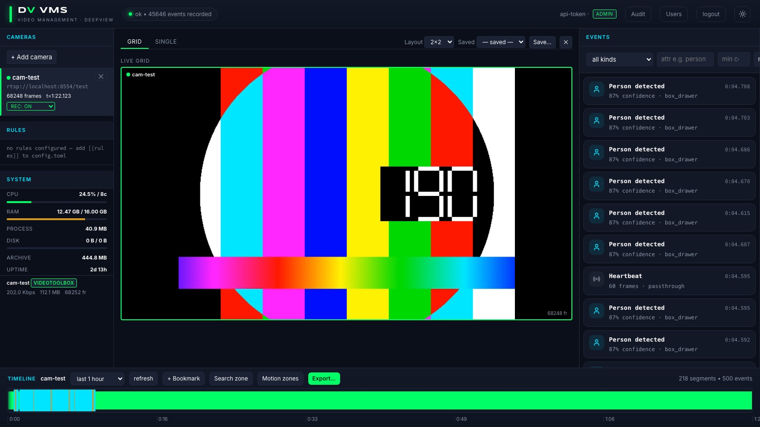Click the 444.8 MB archive value
This screenshot has height=427, width=760.
[95, 258]
